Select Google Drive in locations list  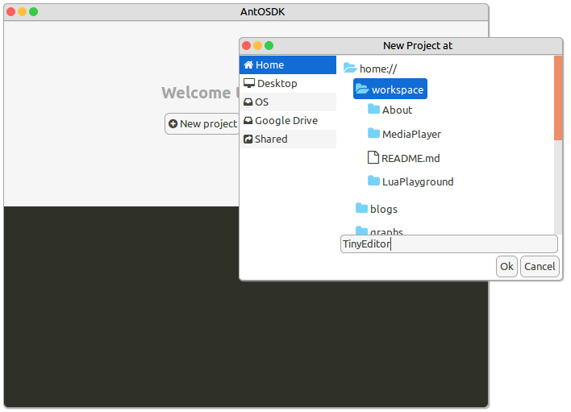coord(285,121)
